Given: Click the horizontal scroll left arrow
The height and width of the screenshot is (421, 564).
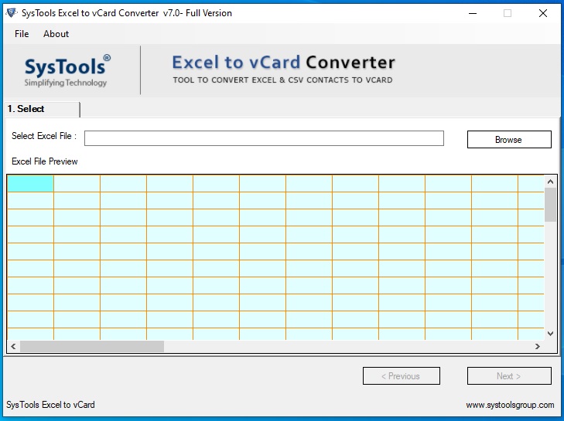Looking at the screenshot, I should (x=13, y=346).
